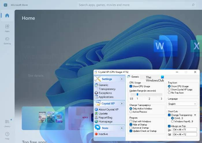
Task: Click the Excel app icon in banner
Action: 196,46
